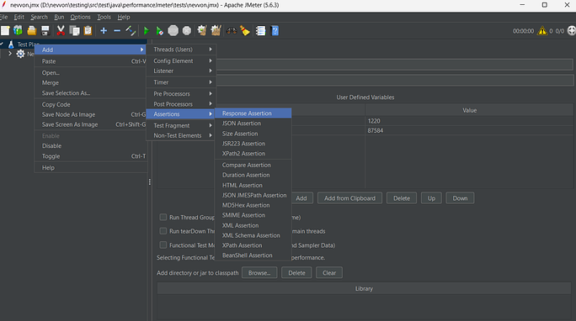
Task: Open the Help icon in toolbar
Action: (275, 31)
